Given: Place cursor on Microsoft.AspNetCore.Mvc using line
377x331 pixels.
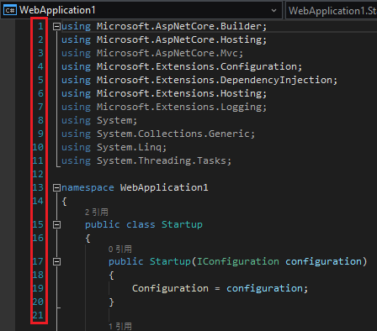Looking at the screenshot, I should 152,53.
